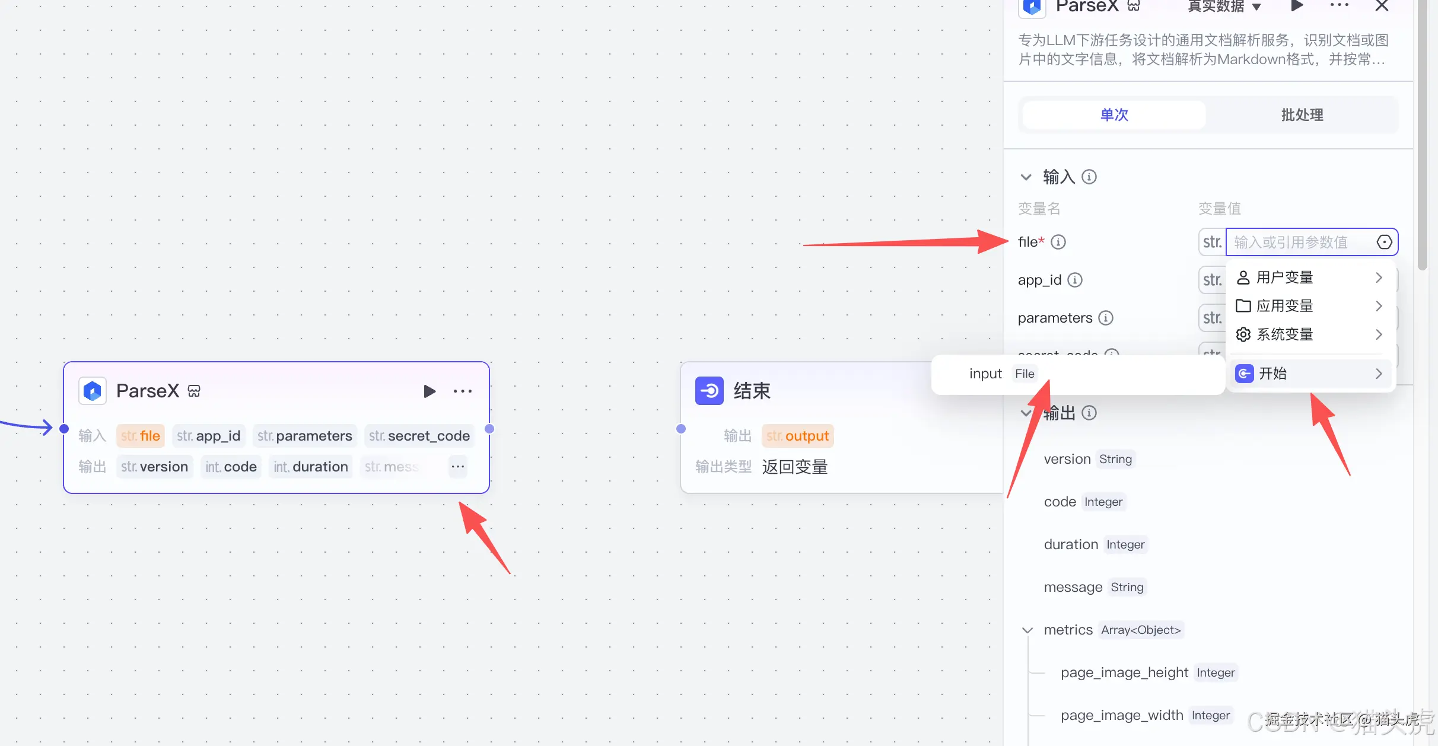The width and height of the screenshot is (1438, 746).
Task: Click info icon next to file variable
Action: pos(1058,242)
